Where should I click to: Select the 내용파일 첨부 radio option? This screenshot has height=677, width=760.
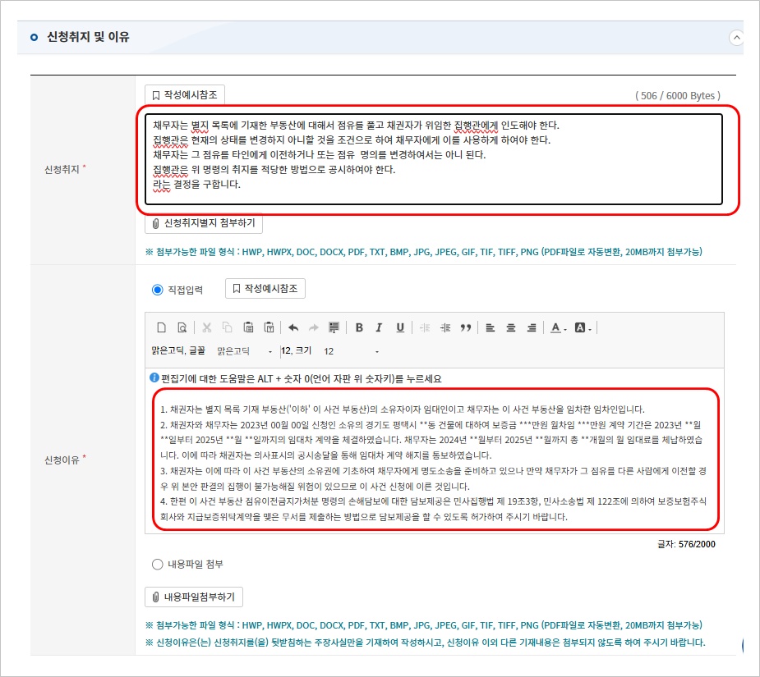tap(158, 564)
